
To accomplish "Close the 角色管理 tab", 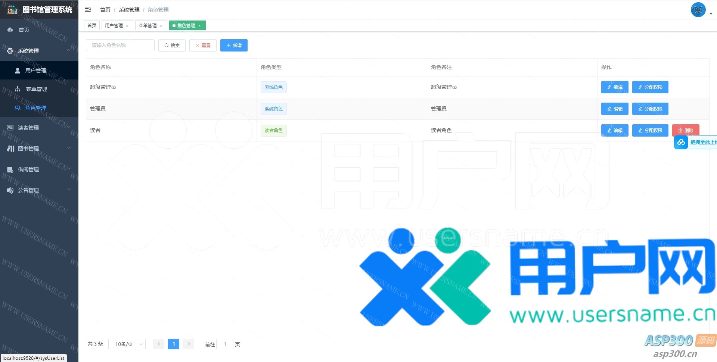I will point(200,26).
